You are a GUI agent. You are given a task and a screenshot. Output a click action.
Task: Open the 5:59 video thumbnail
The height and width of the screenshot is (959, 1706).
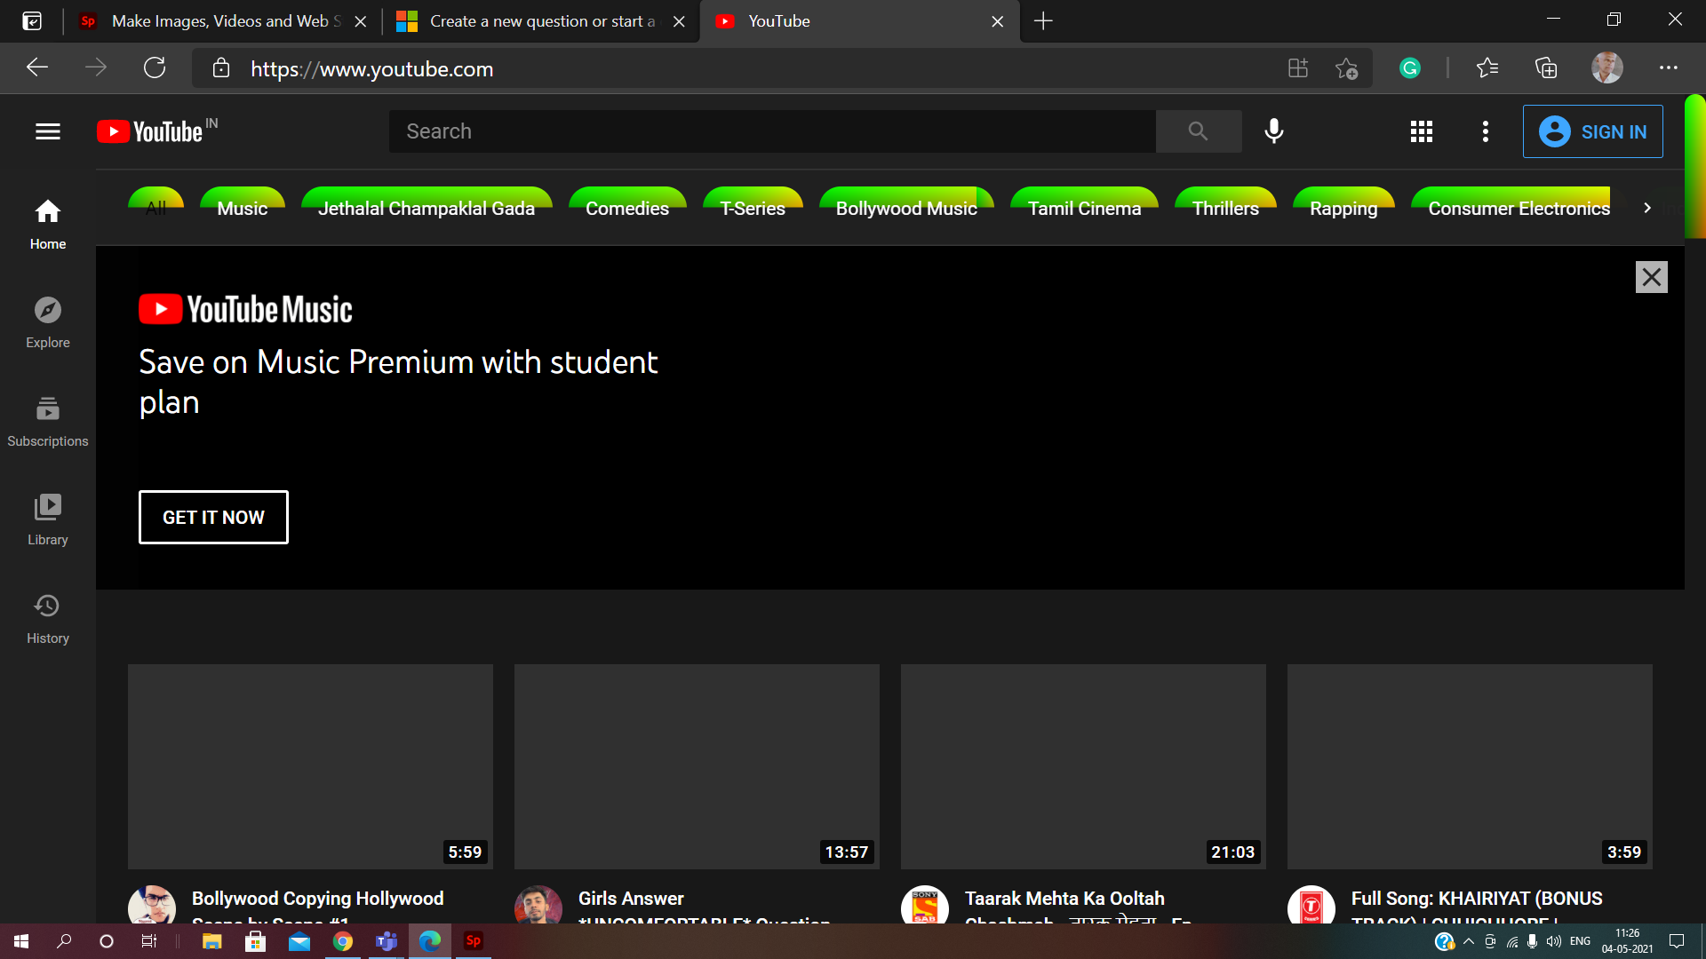(310, 766)
